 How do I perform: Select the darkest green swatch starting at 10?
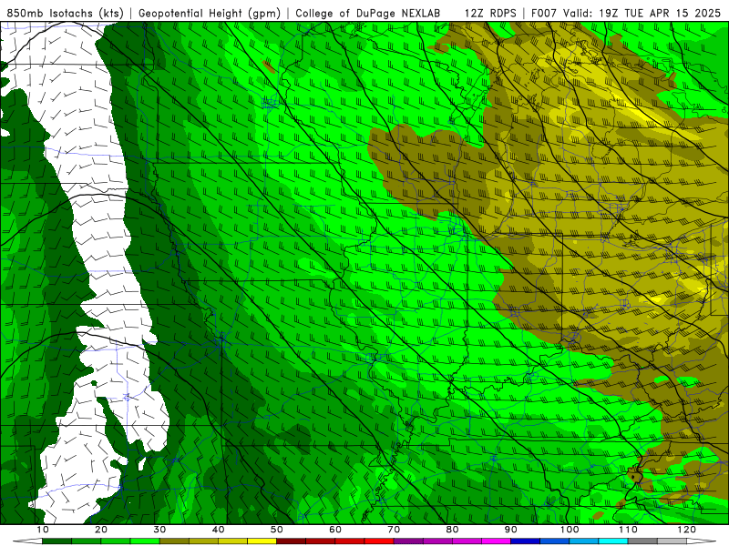56,541
